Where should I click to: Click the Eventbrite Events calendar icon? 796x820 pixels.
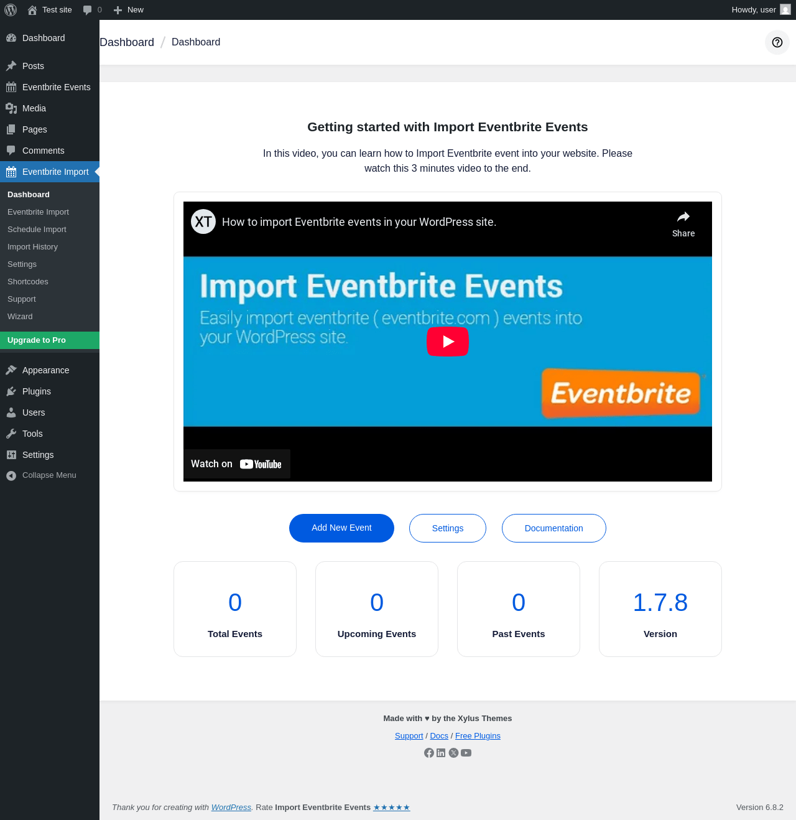(x=11, y=87)
